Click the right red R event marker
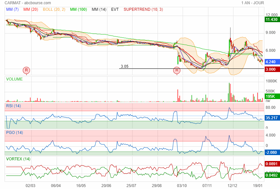Viewport: 280px width, 189px height. tap(177, 70)
